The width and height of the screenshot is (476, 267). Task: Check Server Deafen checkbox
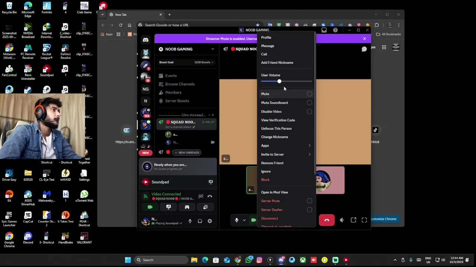[x=309, y=210]
